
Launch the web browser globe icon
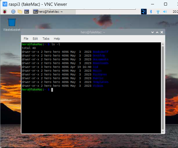click(x=13, y=12)
